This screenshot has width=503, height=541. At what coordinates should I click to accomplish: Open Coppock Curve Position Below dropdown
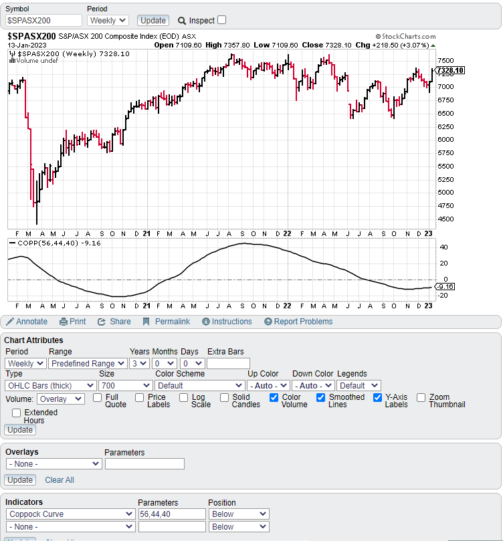[x=239, y=514]
